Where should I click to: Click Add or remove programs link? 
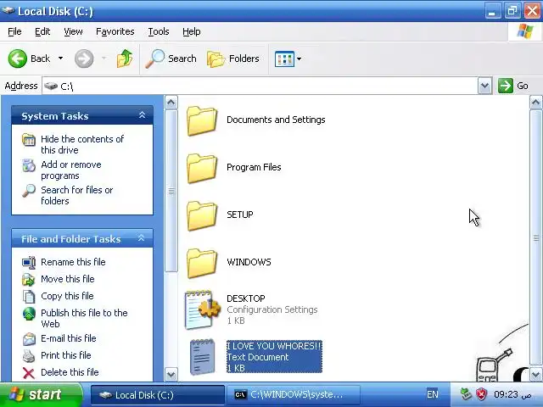(71, 170)
